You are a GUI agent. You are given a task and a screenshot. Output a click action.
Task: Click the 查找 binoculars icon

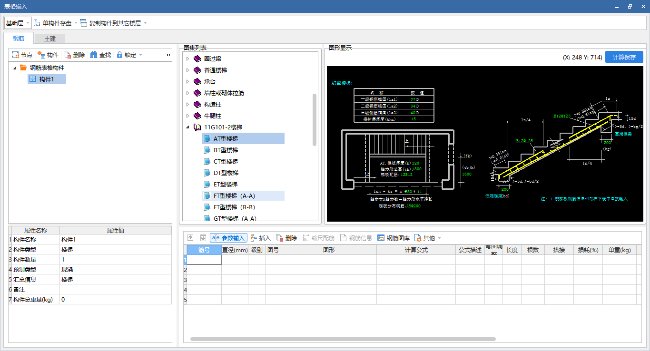pyautogui.click(x=94, y=55)
